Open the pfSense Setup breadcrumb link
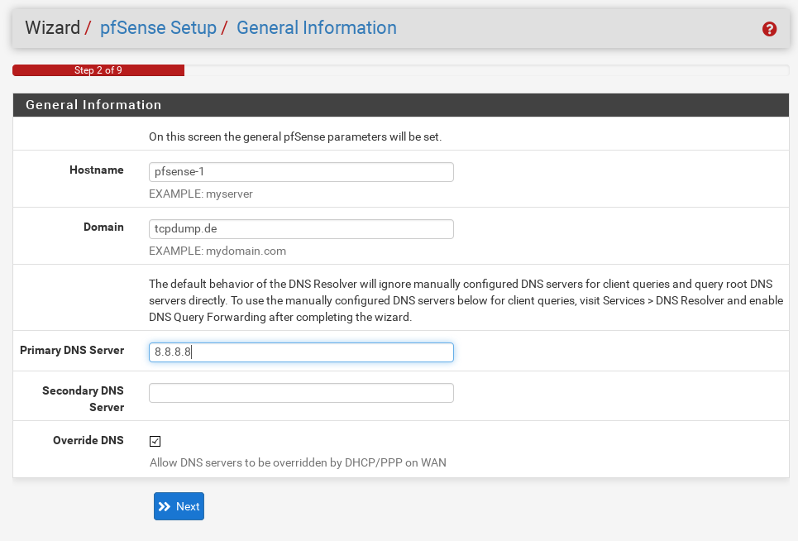Screen dimensions: 798x541 coord(158,27)
